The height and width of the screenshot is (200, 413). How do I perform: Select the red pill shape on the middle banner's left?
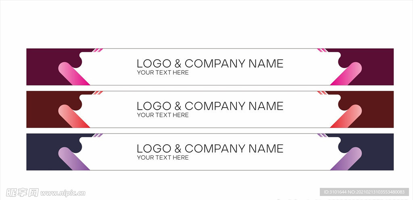pyautogui.click(x=73, y=116)
